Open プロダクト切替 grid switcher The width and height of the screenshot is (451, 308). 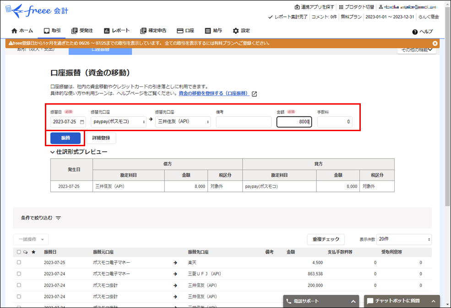356,7
